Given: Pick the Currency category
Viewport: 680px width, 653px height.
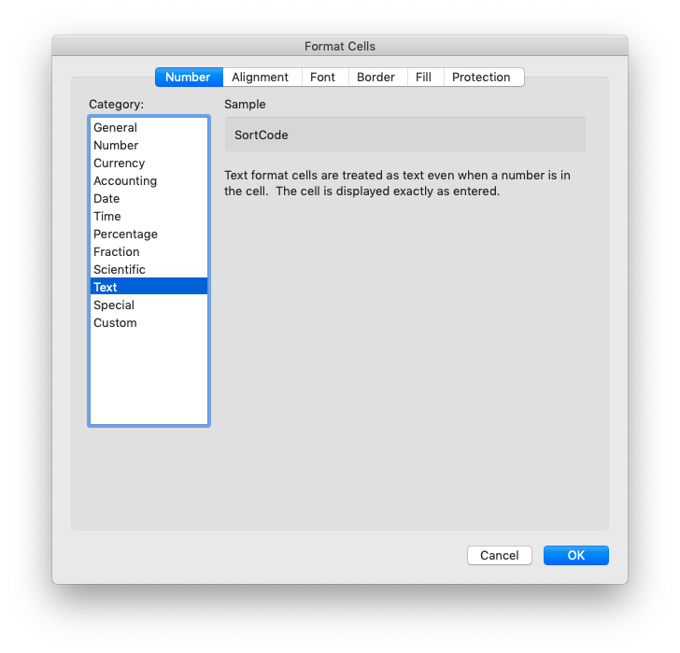Looking at the screenshot, I should (x=120, y=163).
